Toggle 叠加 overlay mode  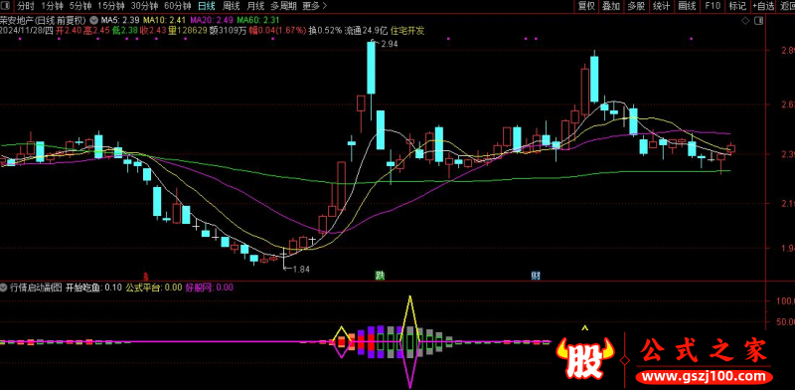point(611,6)
